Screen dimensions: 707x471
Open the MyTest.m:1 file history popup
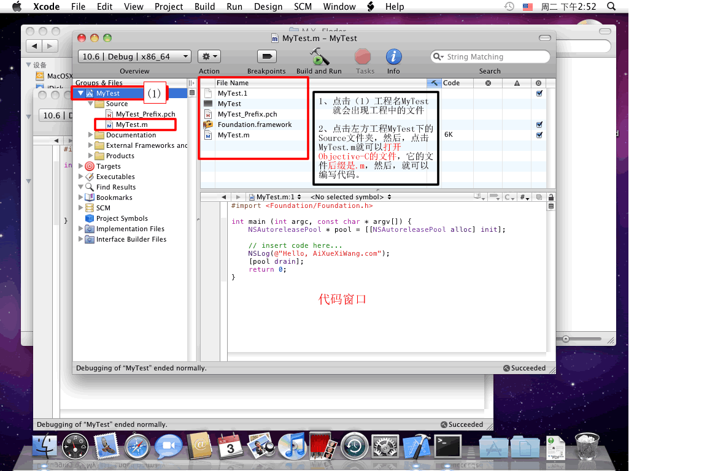275,197
